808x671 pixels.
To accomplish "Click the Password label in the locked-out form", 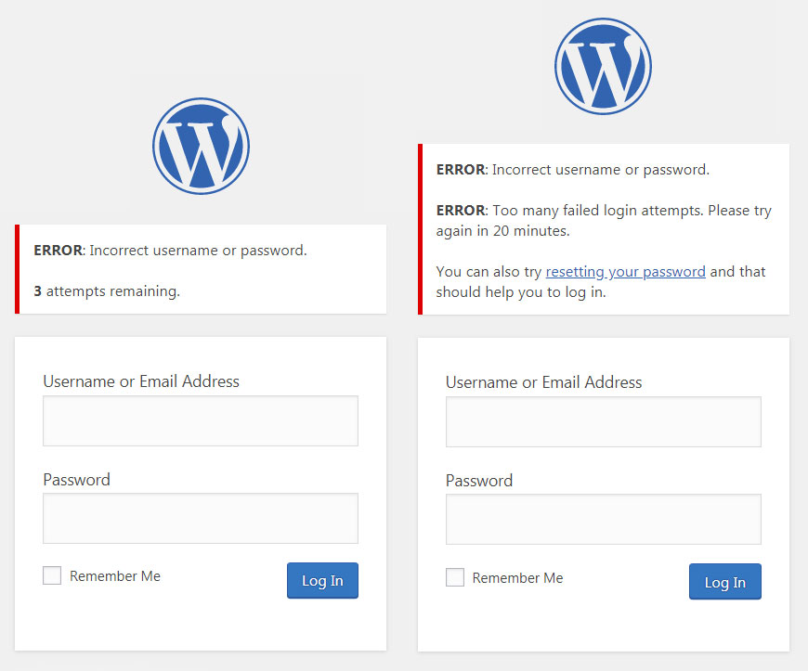I will coord(479,481).
